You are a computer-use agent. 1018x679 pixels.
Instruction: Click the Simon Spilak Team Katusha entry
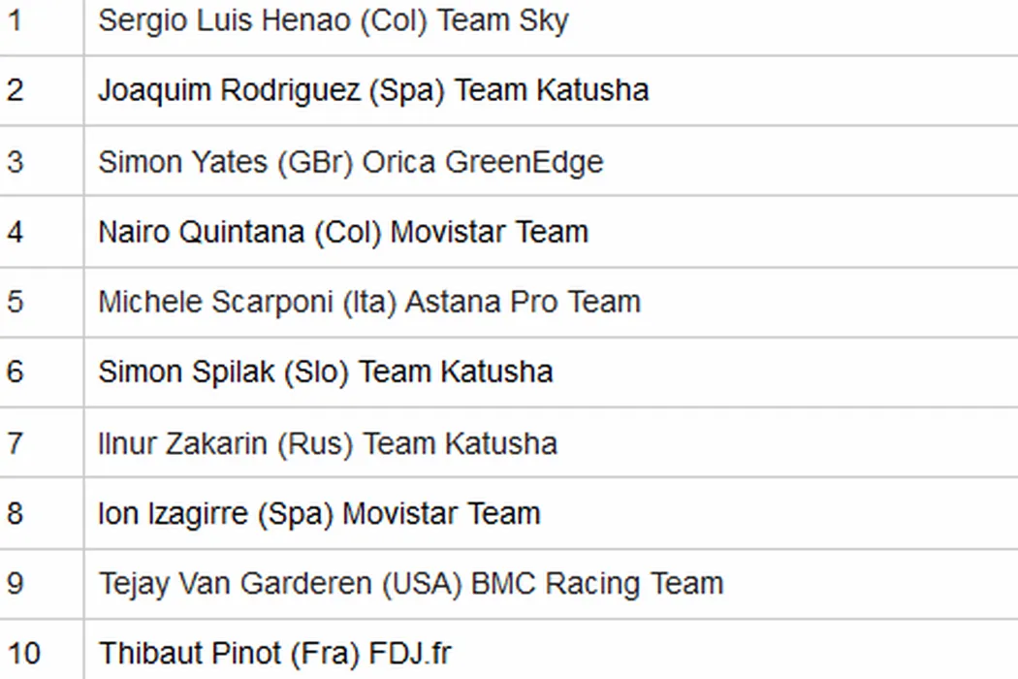(326, 372)
